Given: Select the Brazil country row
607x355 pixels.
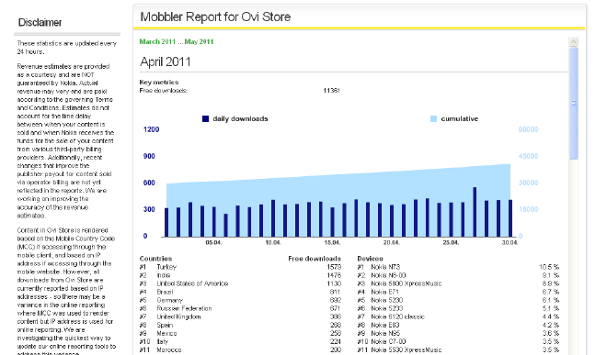Looking at the screenshot, I should pos(240,292).
